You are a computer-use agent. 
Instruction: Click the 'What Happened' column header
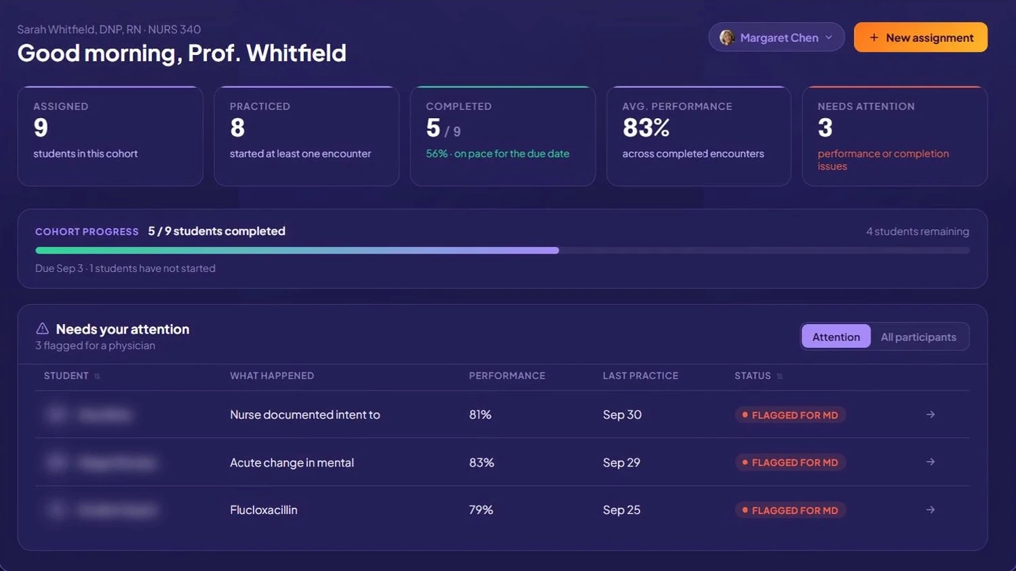click(x=272, y=376)
